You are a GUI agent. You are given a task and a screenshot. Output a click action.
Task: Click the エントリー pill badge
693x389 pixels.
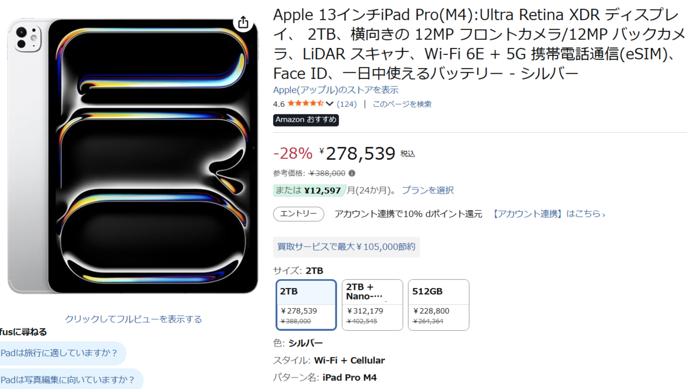pos(298,214)
